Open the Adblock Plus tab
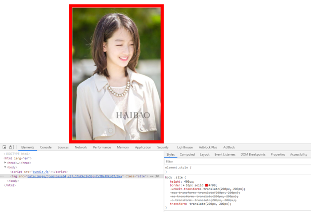This screenshot has width=311, height=212. tap(208, 147)
